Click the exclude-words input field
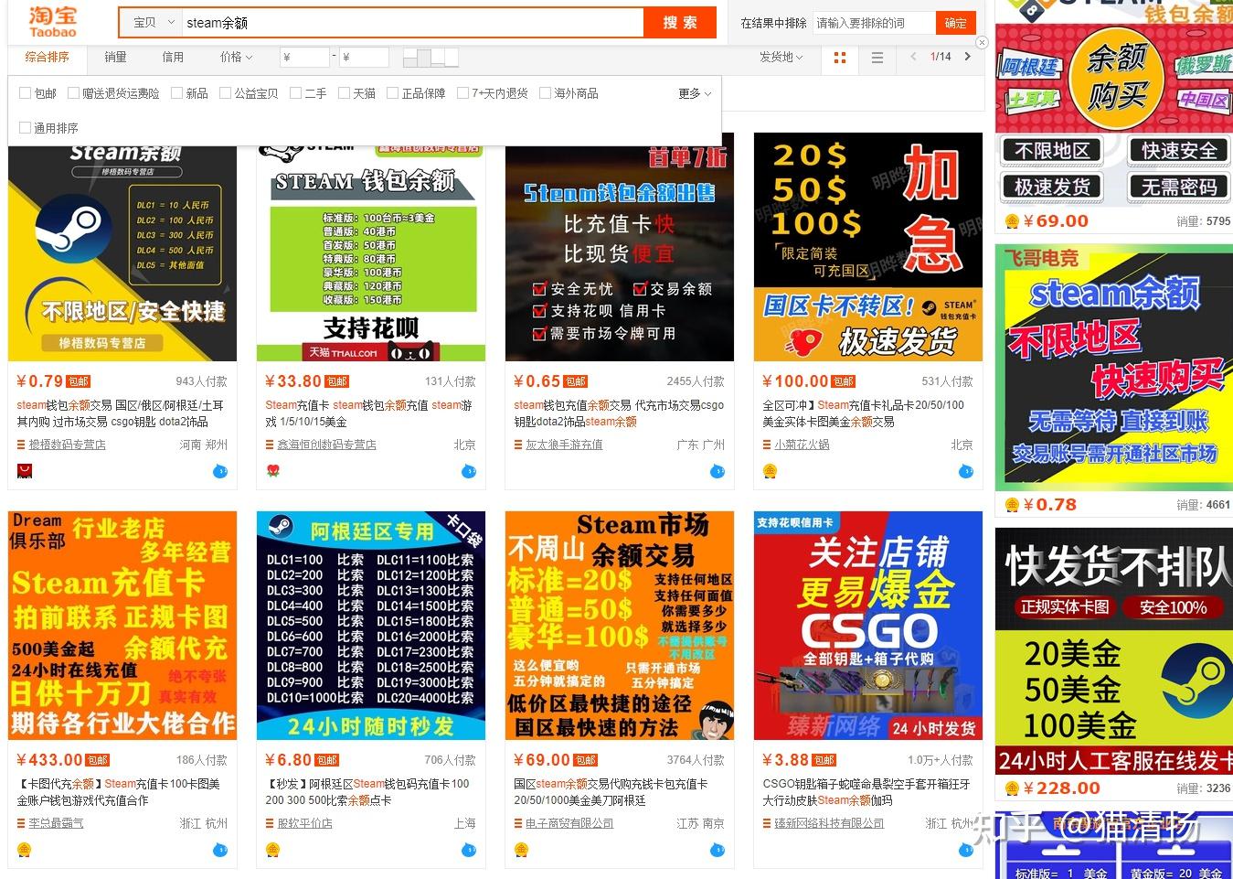Image resolution: width=1233 pixels, height=879 pixels. [874, 23]
